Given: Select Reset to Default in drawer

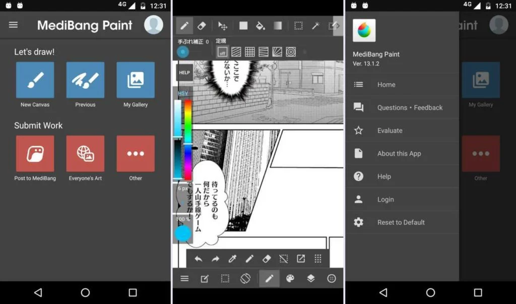Looking at the screenshot, I should pyautogui.click(x=402, y=222).
